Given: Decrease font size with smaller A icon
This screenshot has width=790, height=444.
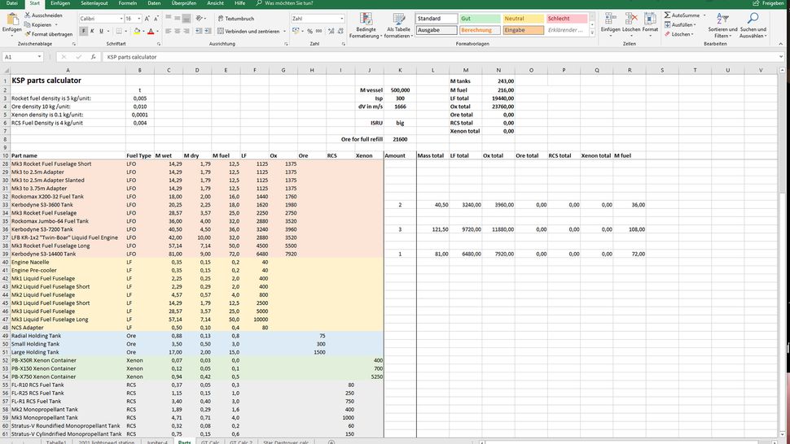Looking at the screenshot, I should coord(156,19).
